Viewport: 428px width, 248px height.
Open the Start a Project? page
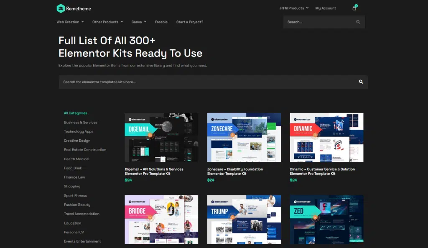190,22
